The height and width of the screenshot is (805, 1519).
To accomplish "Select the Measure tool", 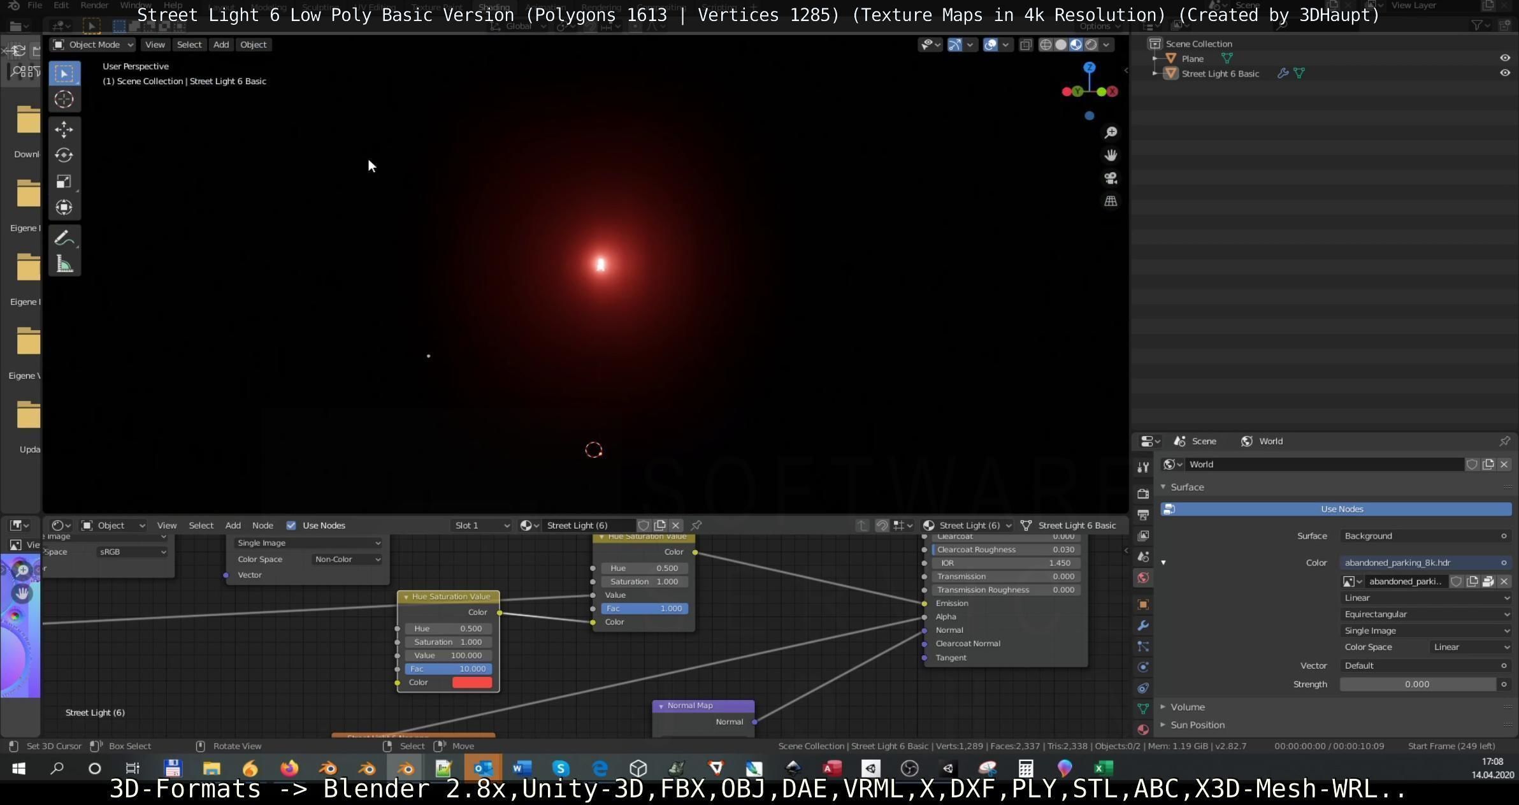I will 64,264.
